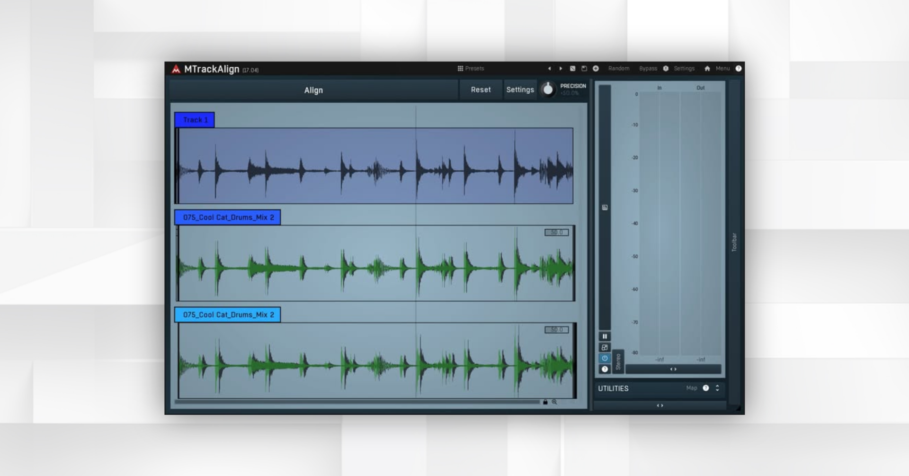Click the icon beside Bypass label
Image resolution: width=909 pixels, height=476 pixels.
pos(666,69)
